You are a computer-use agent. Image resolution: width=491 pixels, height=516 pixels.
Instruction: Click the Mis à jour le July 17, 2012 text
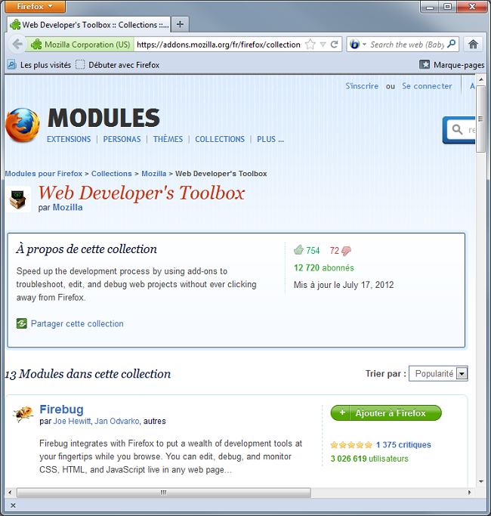[344, 285]
